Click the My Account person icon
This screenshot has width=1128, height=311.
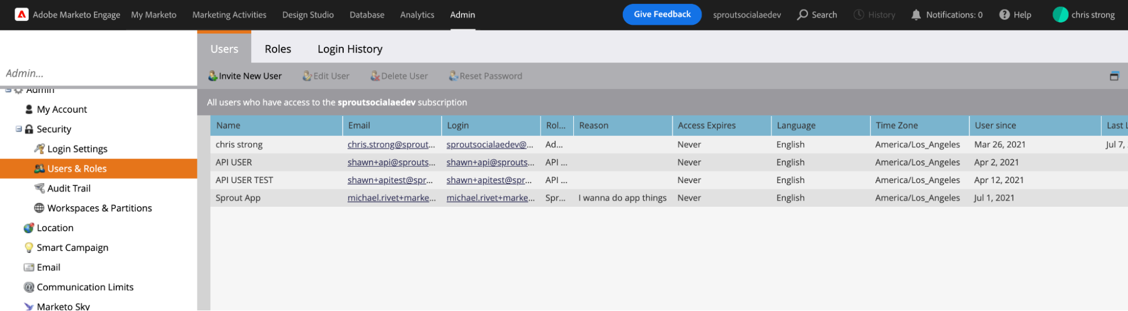point(29,109)
